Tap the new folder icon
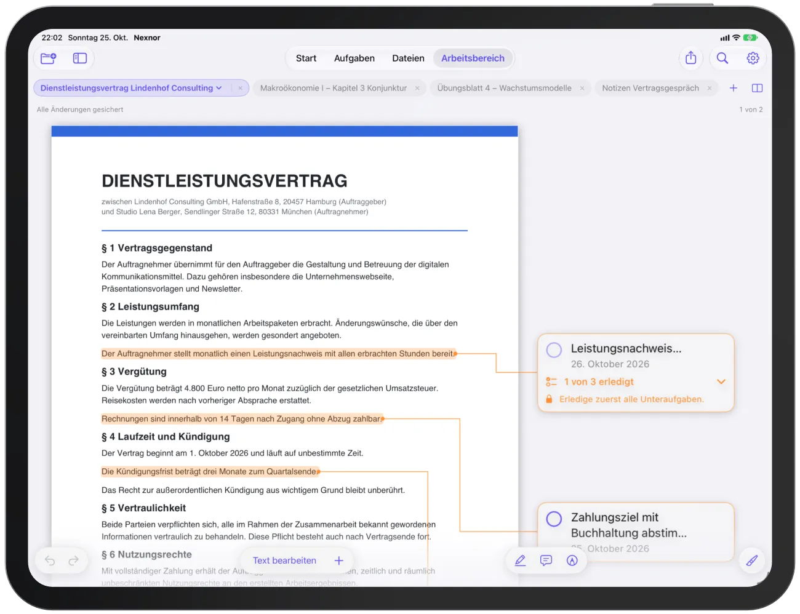The image size is (800, 614). click(x=49, y=58)
